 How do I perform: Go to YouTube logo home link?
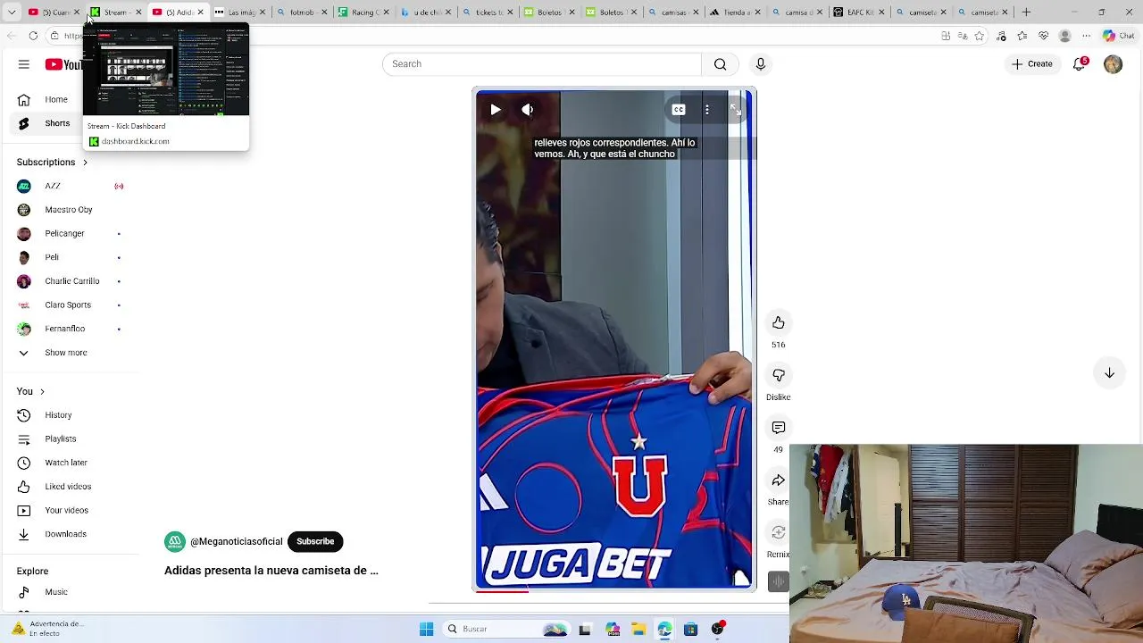63,64
